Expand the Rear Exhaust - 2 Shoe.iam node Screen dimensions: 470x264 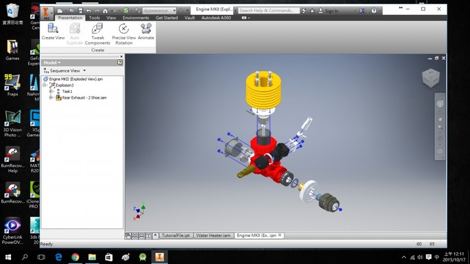pyautogui.click(x=51, y=97)
